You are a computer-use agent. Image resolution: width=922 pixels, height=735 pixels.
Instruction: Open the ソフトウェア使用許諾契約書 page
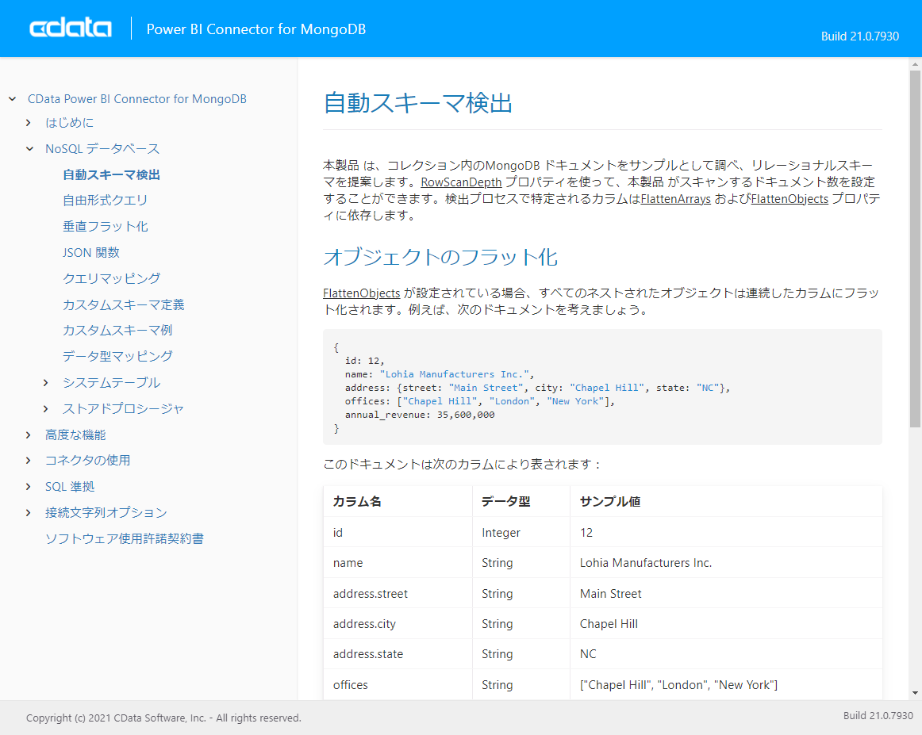[125, 538]
